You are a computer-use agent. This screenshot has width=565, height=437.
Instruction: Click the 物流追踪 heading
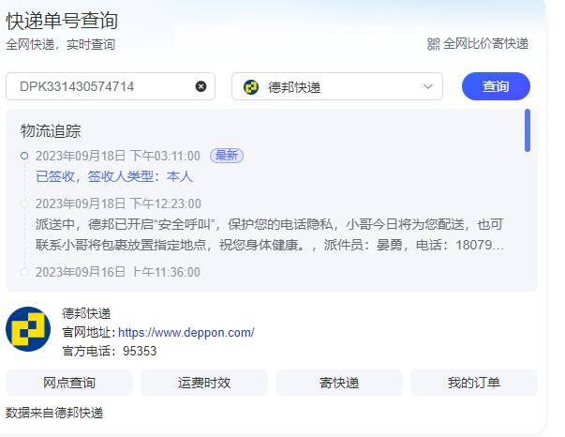(x=51, y=131)
